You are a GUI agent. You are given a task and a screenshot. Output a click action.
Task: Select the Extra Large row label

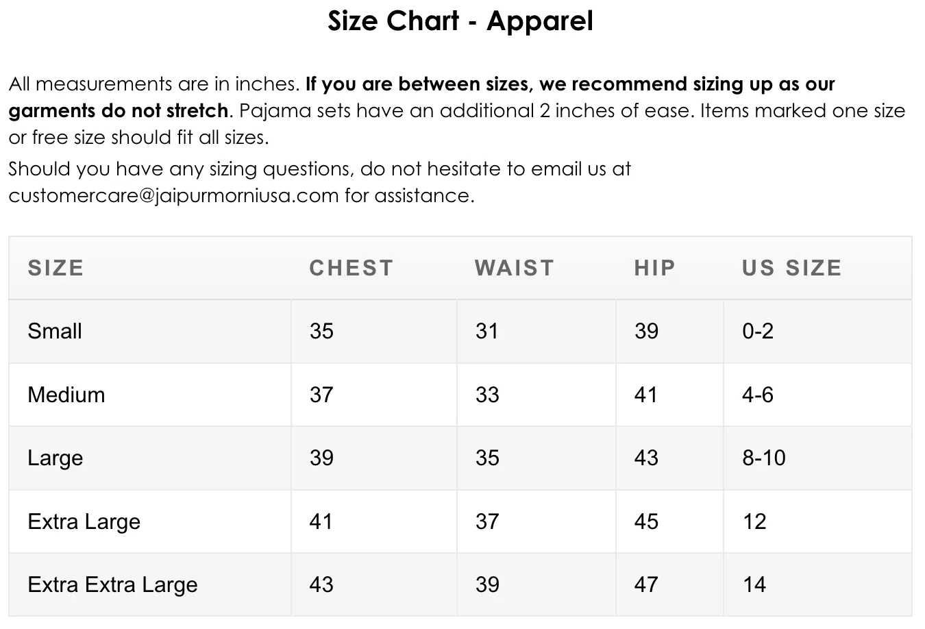84,522
